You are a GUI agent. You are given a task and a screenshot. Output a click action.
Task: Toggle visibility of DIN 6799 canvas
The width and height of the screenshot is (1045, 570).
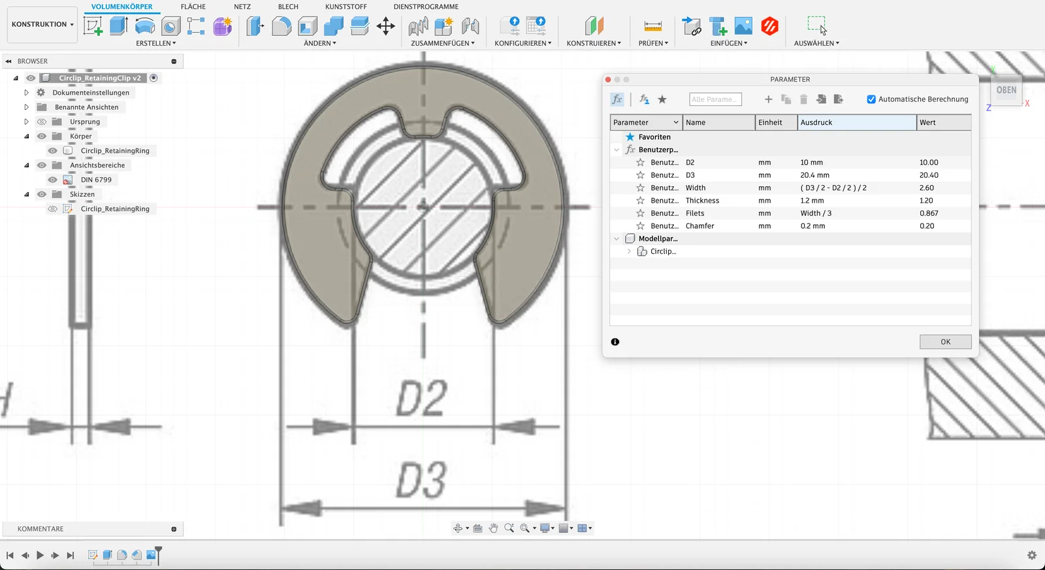53,180
